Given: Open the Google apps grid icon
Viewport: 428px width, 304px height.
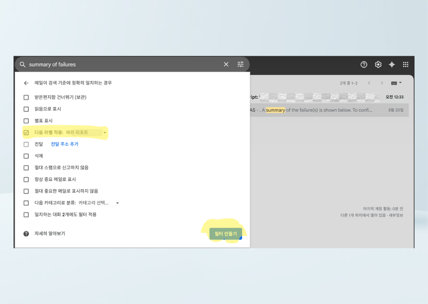Looking at the screenshot, I should pyautogui.click(x=405, y=64).
